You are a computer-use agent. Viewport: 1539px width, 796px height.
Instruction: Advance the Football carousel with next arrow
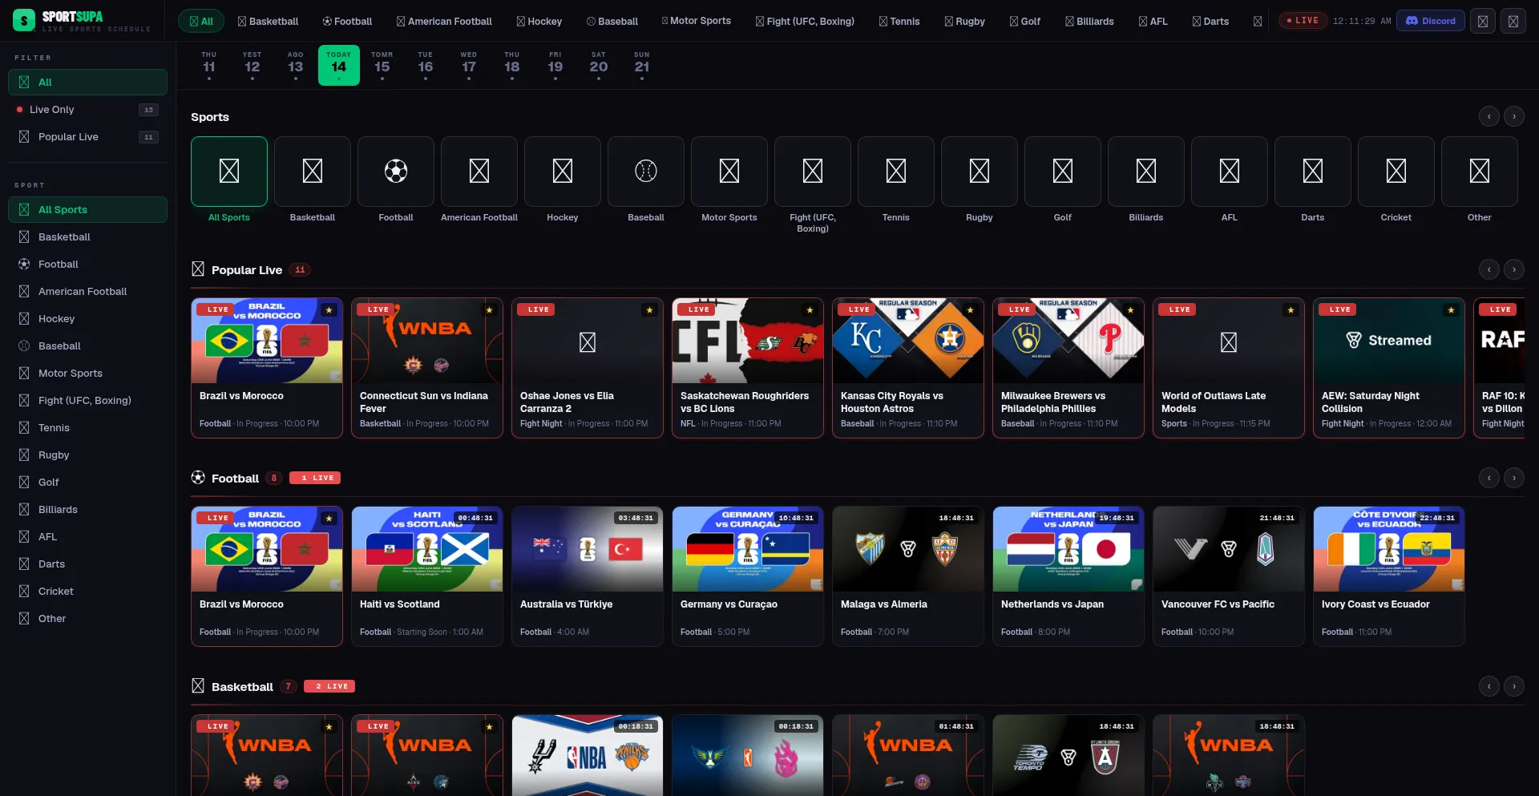[1514, 479]
